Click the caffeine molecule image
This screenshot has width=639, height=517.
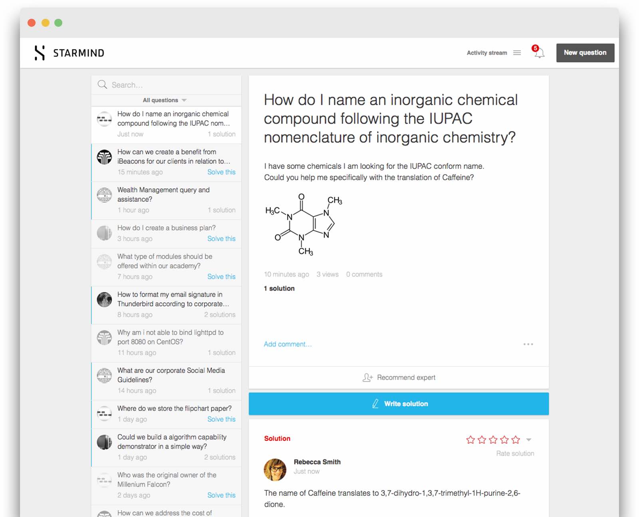(304, 224)
